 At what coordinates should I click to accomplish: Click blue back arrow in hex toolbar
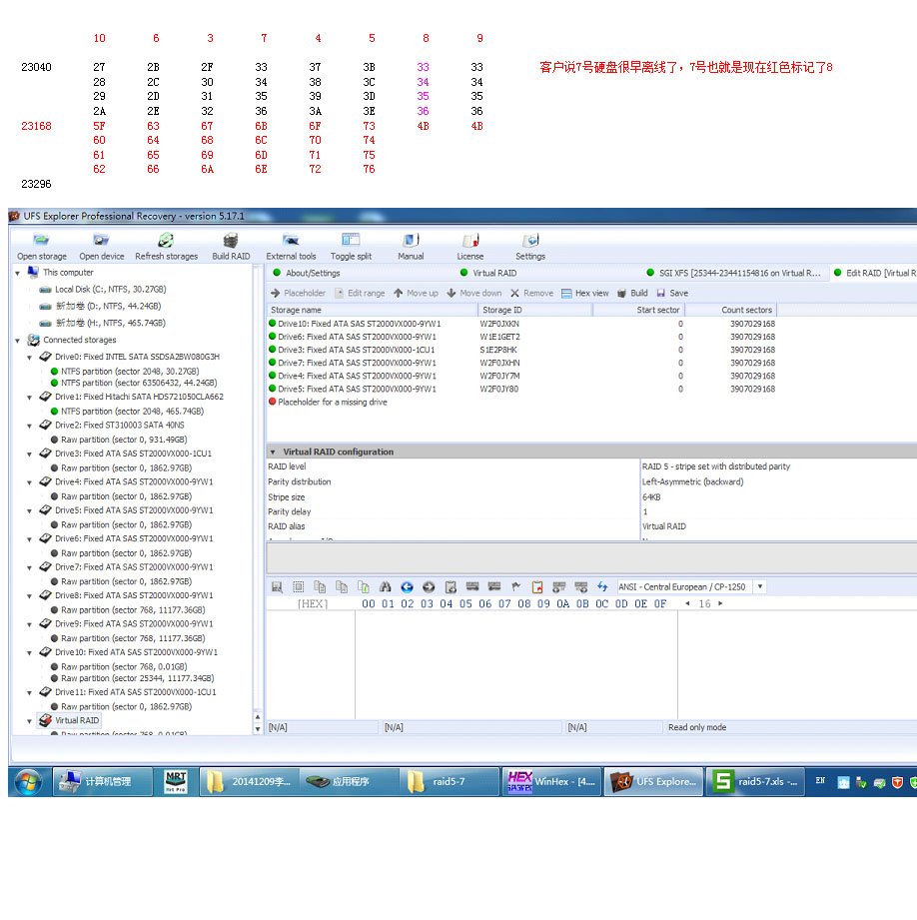tap(407, 586)
